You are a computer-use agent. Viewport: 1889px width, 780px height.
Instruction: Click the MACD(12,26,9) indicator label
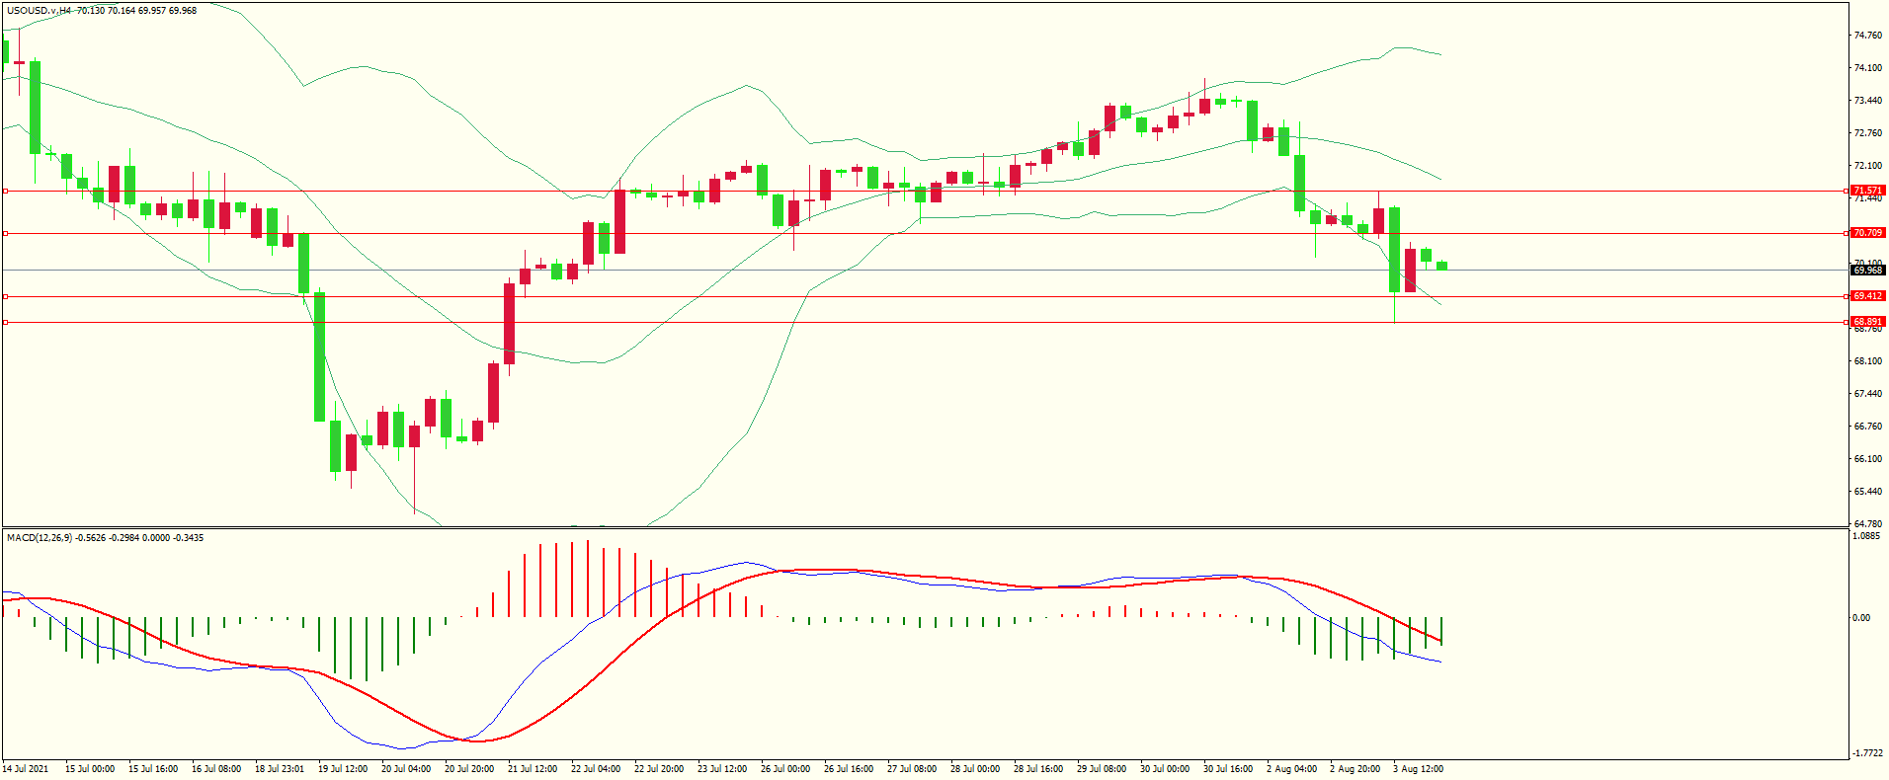(x=40, y=538)
